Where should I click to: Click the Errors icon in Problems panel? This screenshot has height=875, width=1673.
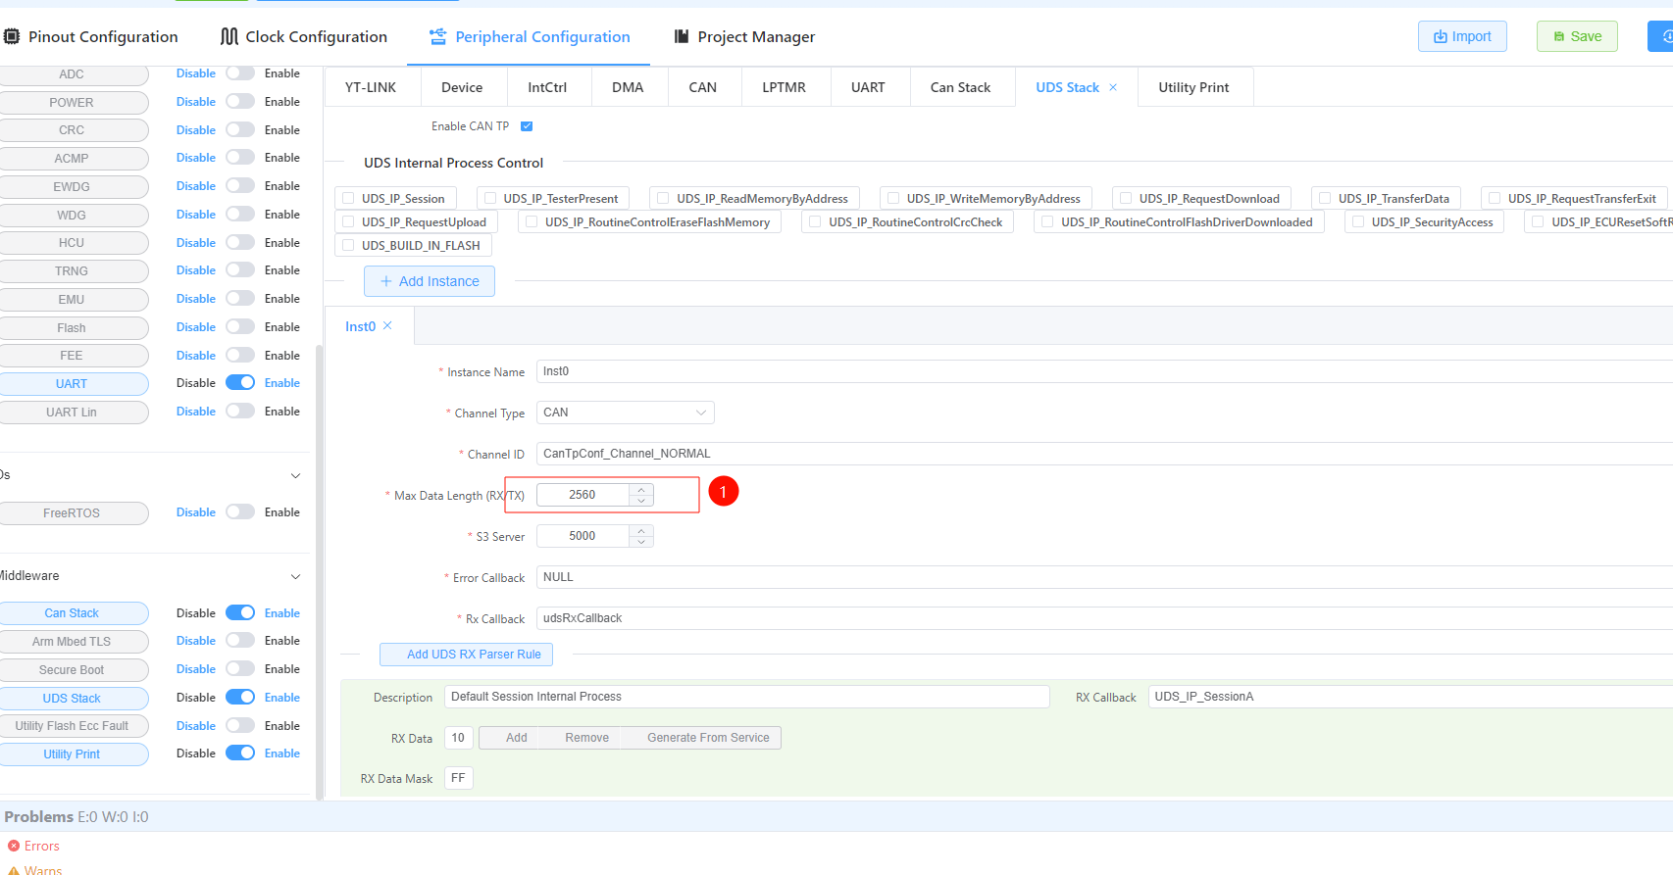(14, 846)
